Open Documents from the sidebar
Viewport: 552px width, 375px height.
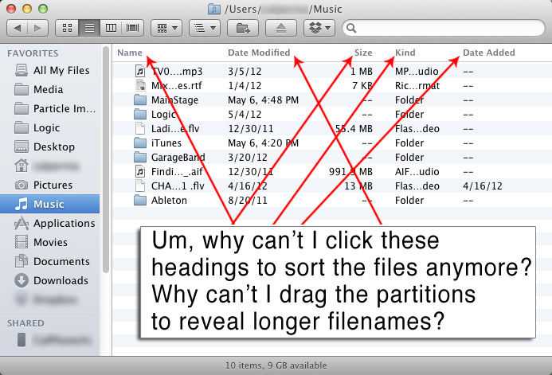tap(52, 261)
